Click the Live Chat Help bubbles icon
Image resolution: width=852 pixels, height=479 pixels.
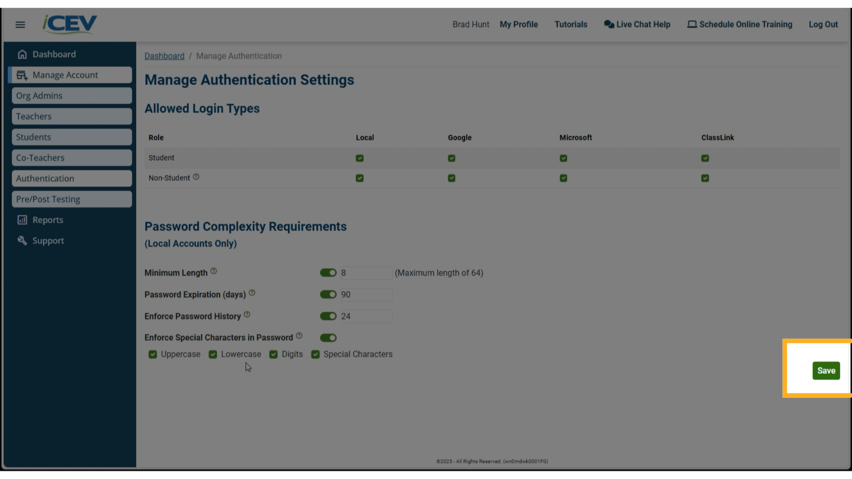click(609, 24)
